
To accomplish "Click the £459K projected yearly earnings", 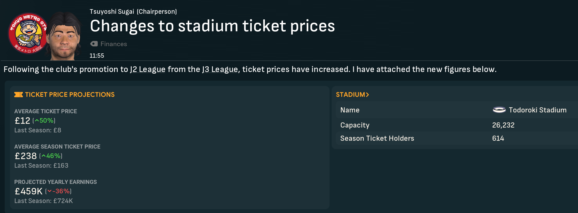I will pos(29,191).
